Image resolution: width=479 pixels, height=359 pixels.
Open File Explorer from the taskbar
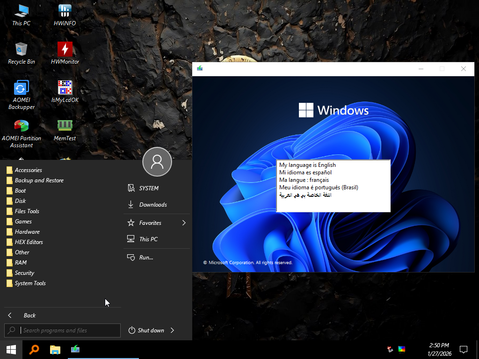click(55, 349)
